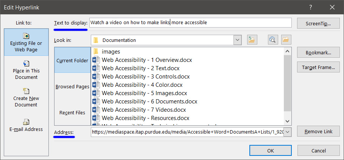
Task: Click Word icon for 5 Images.docx
Action: point(96,93)
